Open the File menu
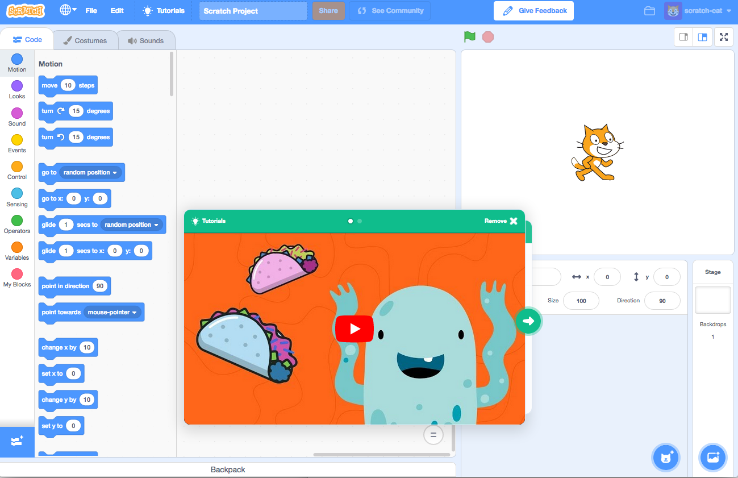 tap(91, 10)
